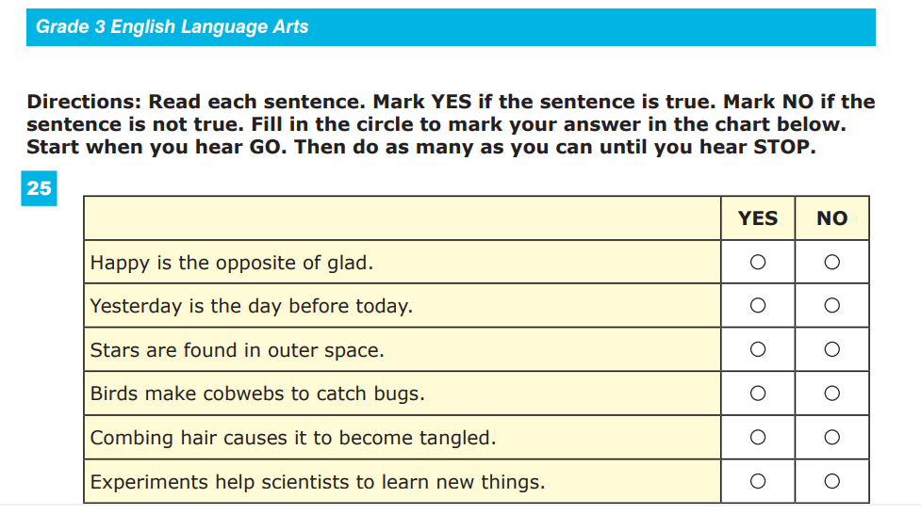This screenshot has height=514, width=921.
Task: Click the NO column header
Action: [x=831, y=218]
